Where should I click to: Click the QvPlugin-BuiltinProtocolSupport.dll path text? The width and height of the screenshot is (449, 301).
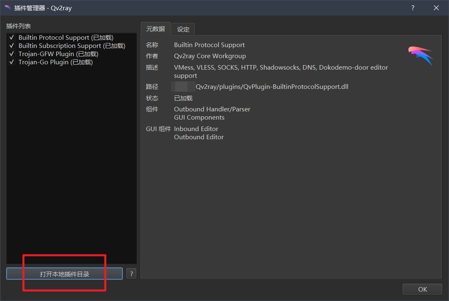coord(272,87)
